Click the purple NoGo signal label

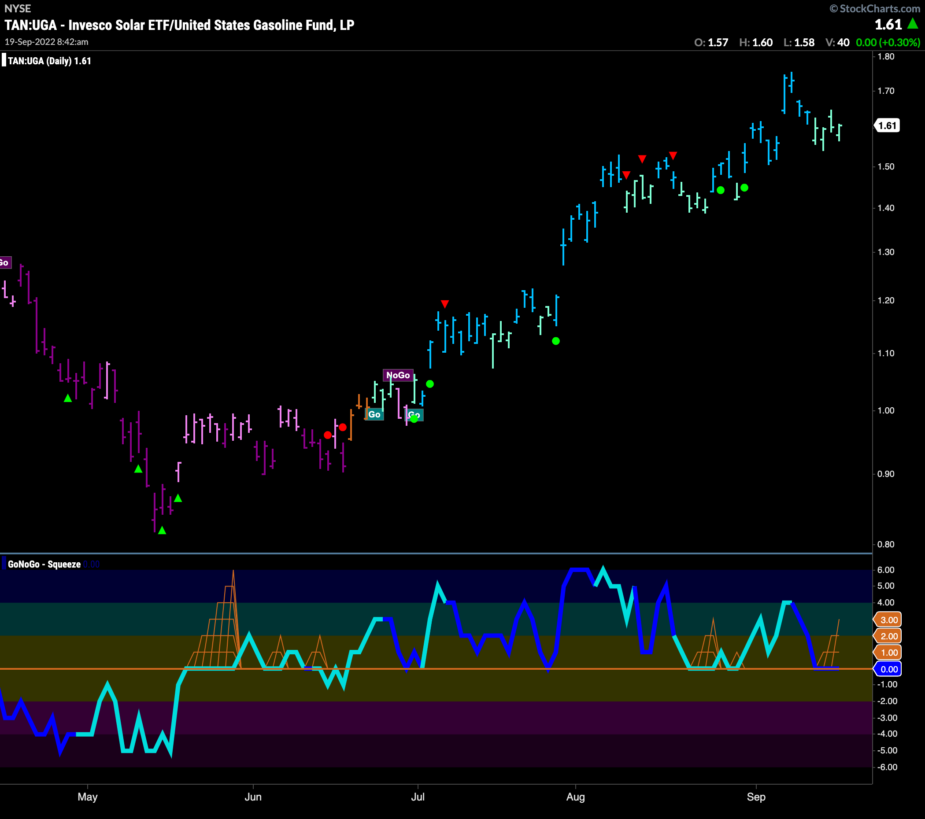point(398,375)
